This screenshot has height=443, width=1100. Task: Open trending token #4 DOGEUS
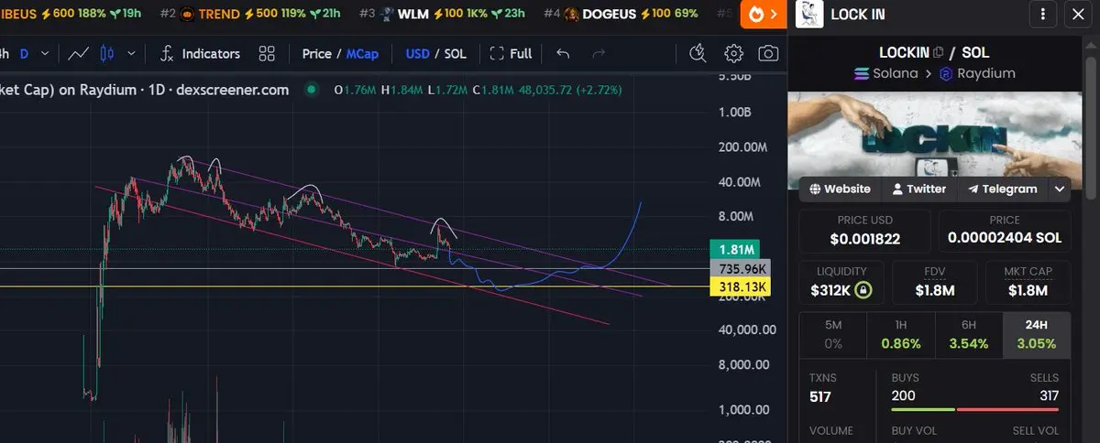621,14
